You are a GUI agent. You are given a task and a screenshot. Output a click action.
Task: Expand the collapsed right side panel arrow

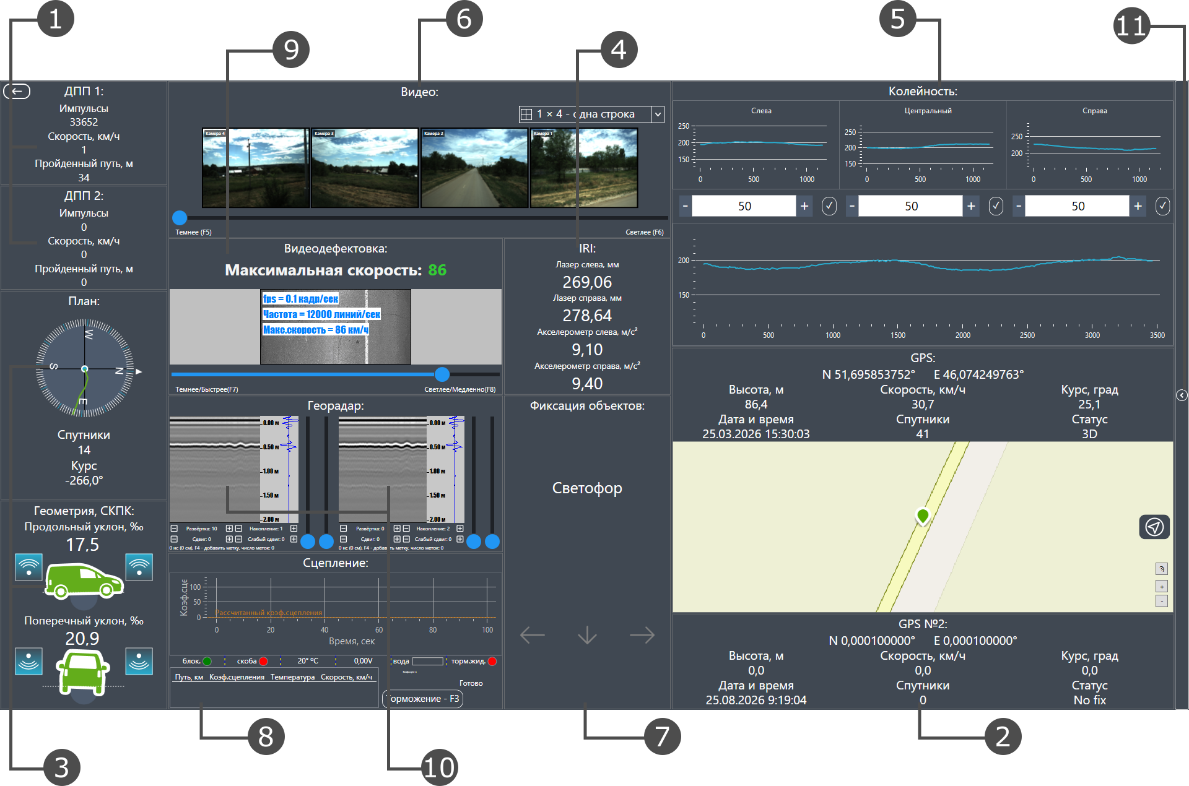coord(1182,395)
